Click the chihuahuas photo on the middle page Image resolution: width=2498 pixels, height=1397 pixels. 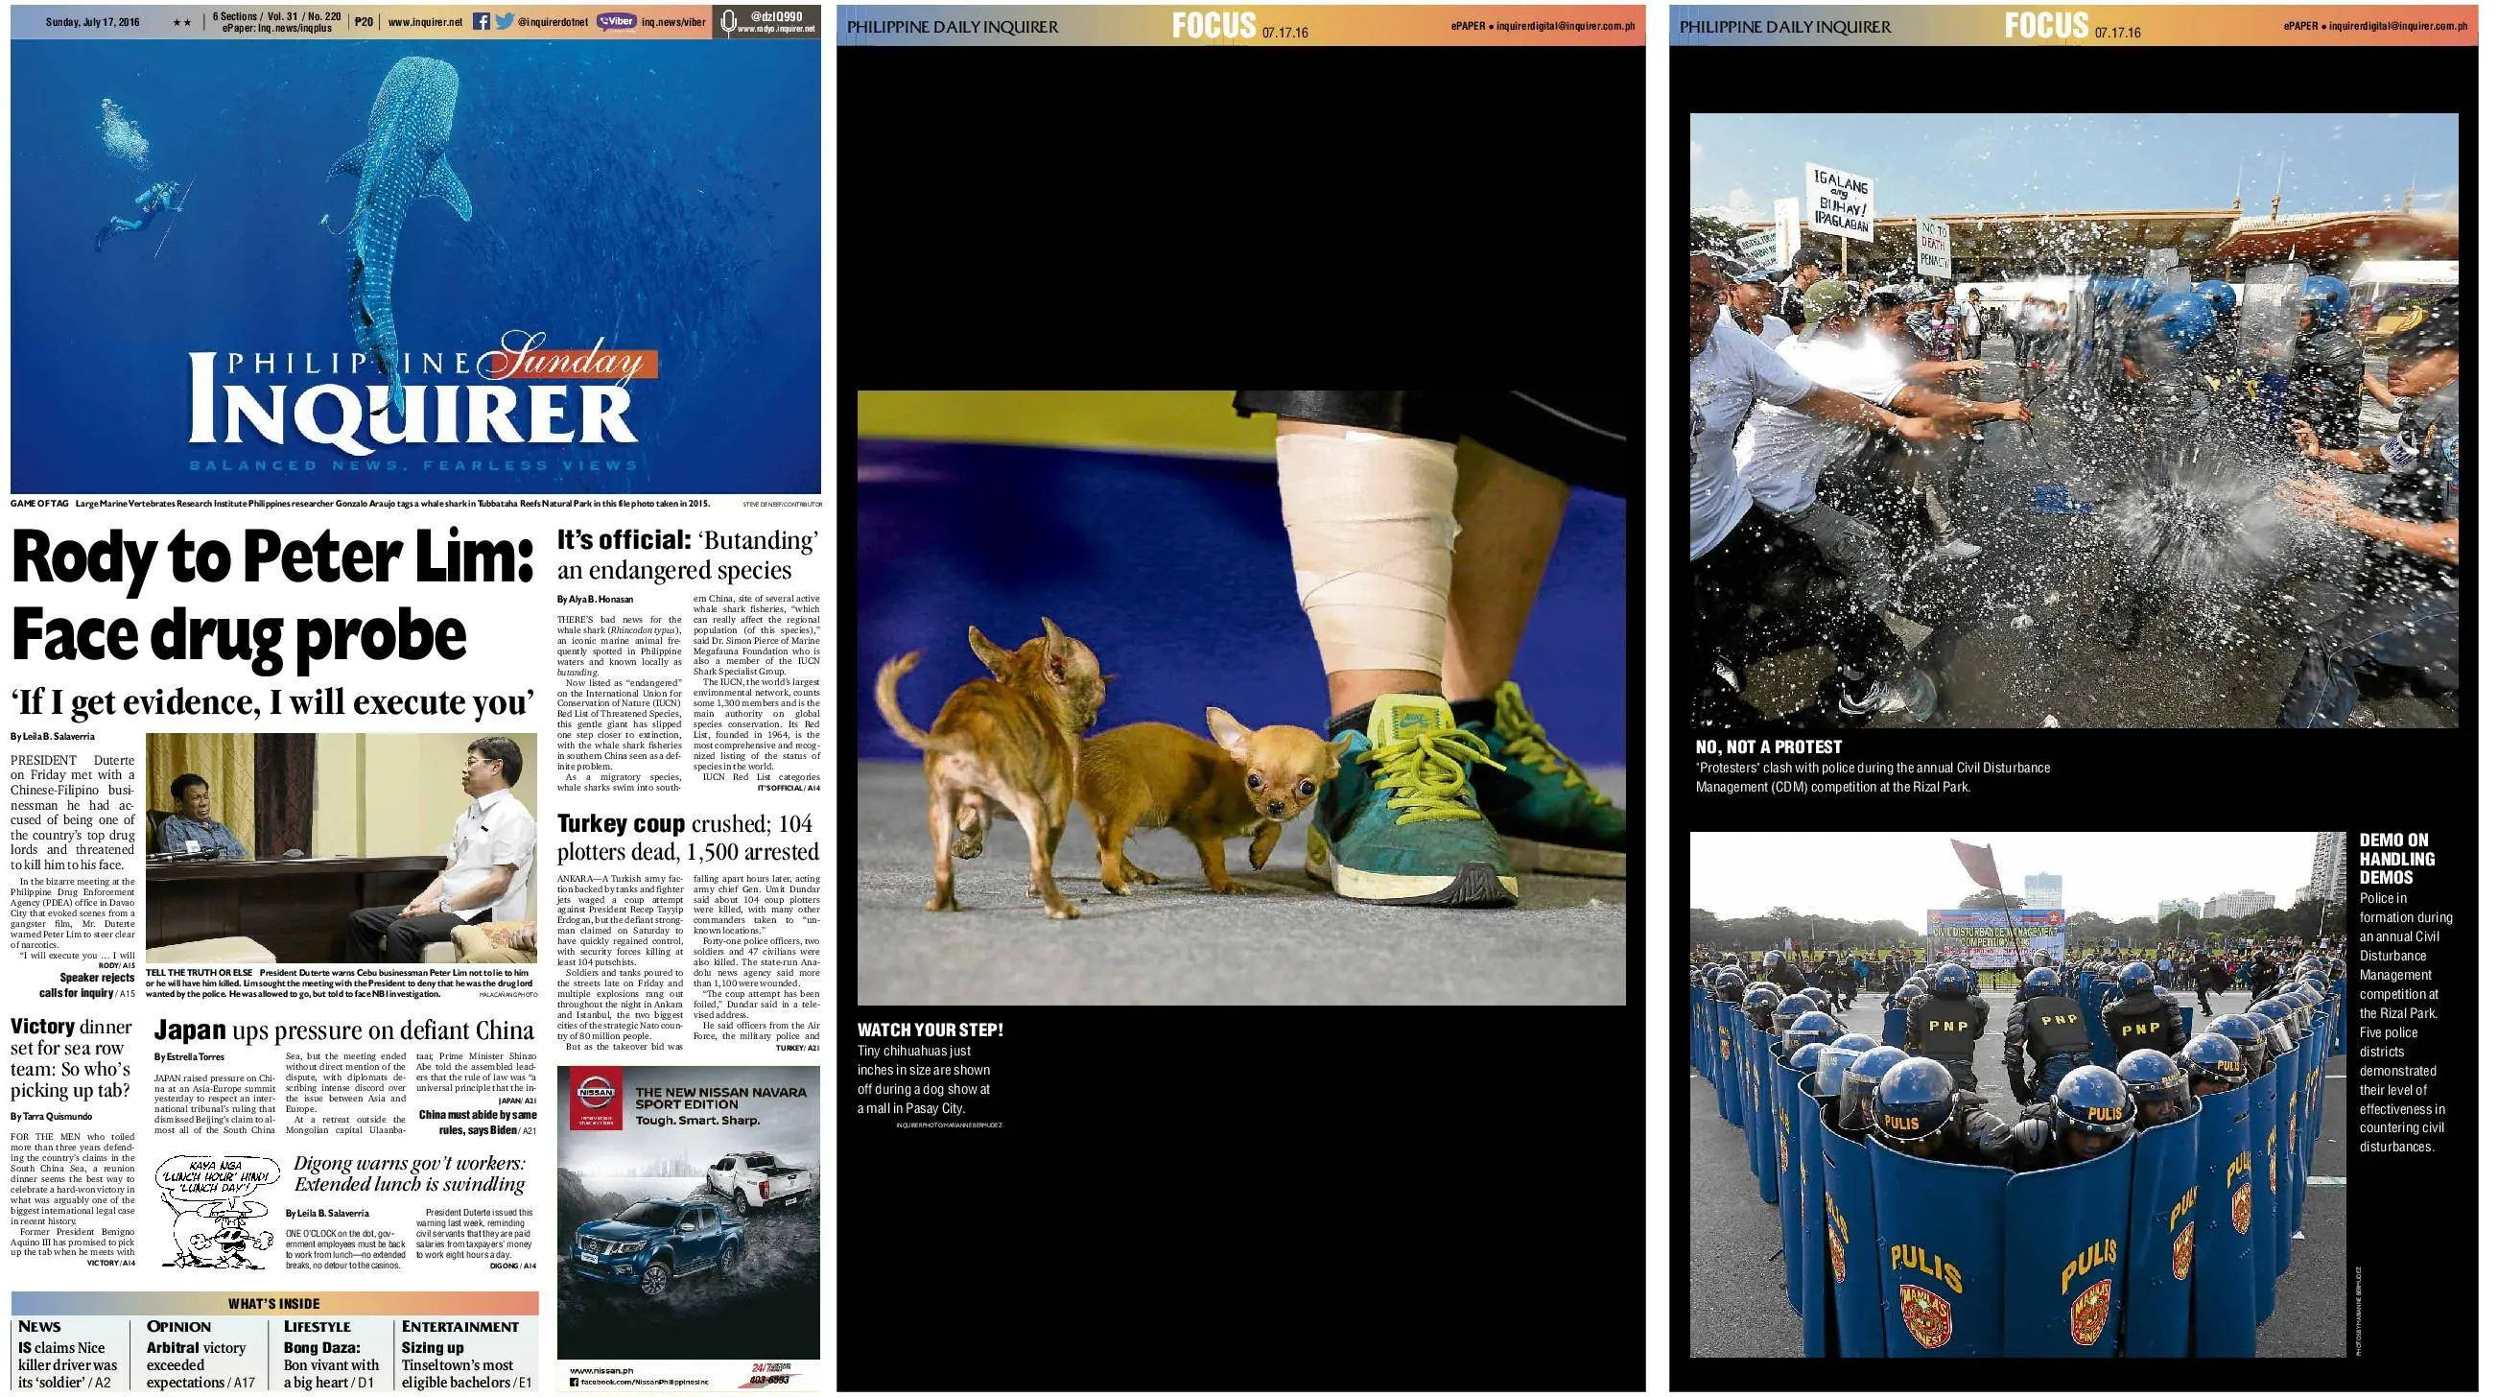point(1241,697)
